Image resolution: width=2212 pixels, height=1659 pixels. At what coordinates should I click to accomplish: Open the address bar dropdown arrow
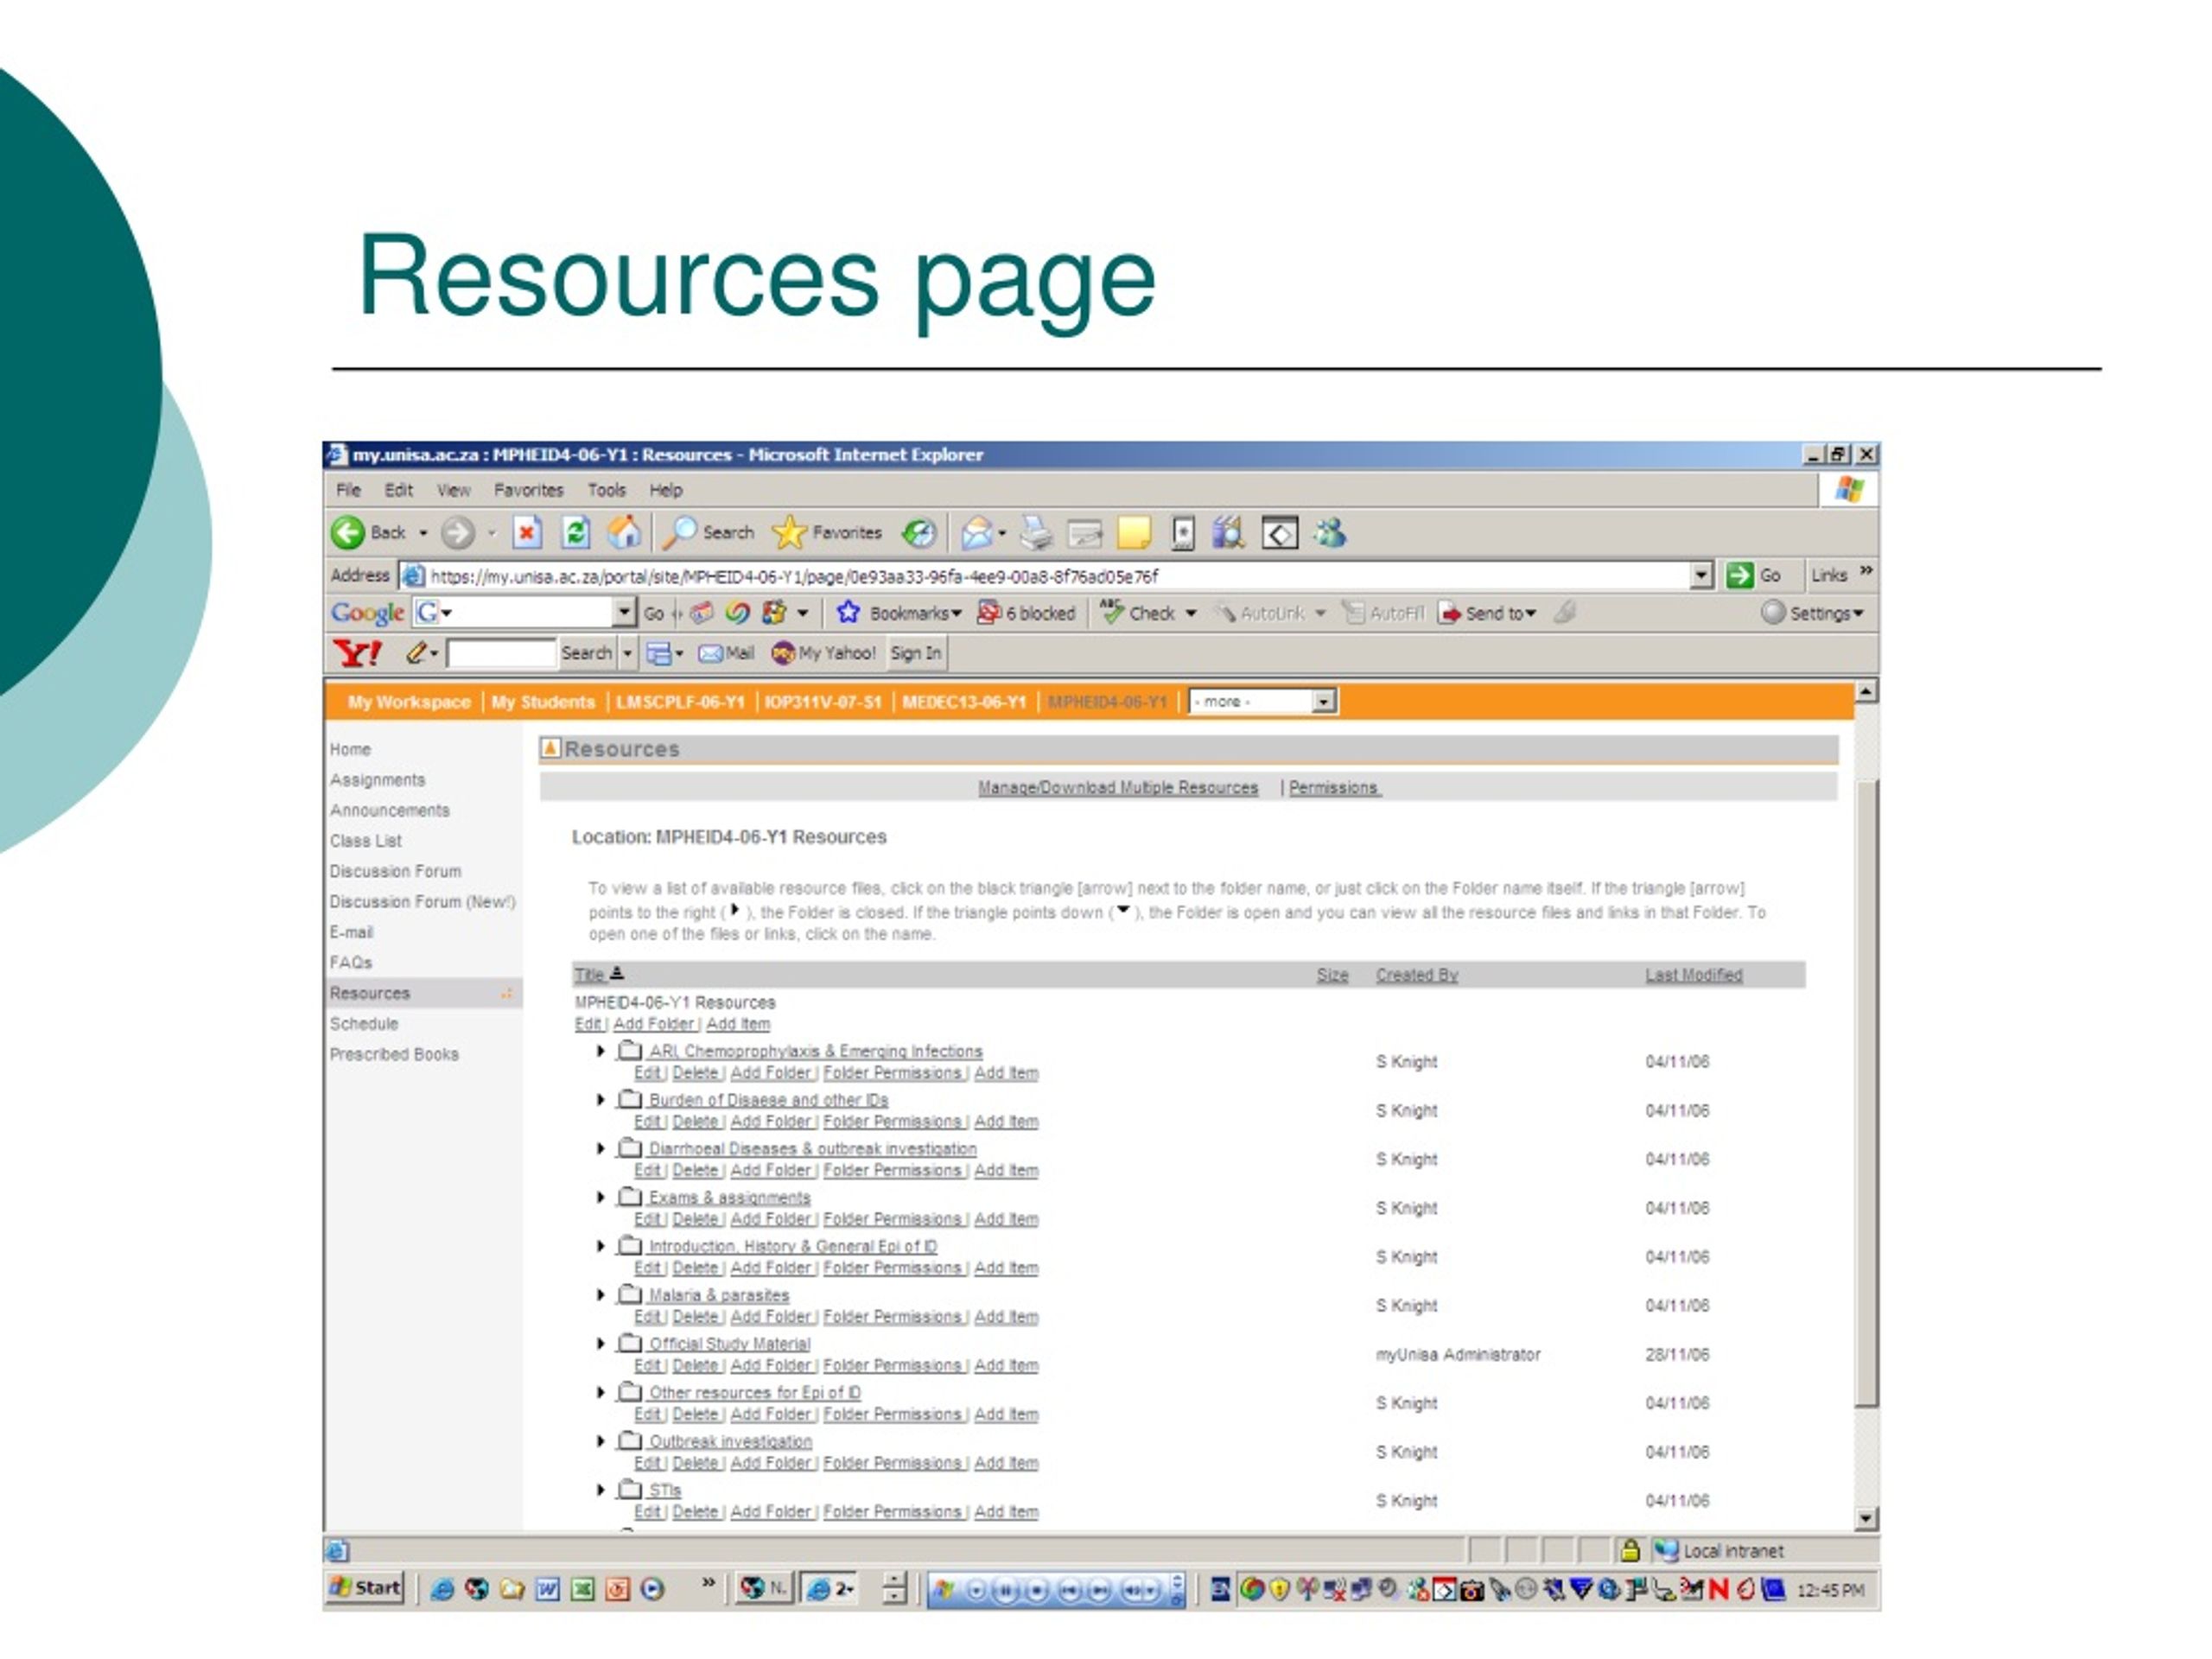[x=1702, y=575]
